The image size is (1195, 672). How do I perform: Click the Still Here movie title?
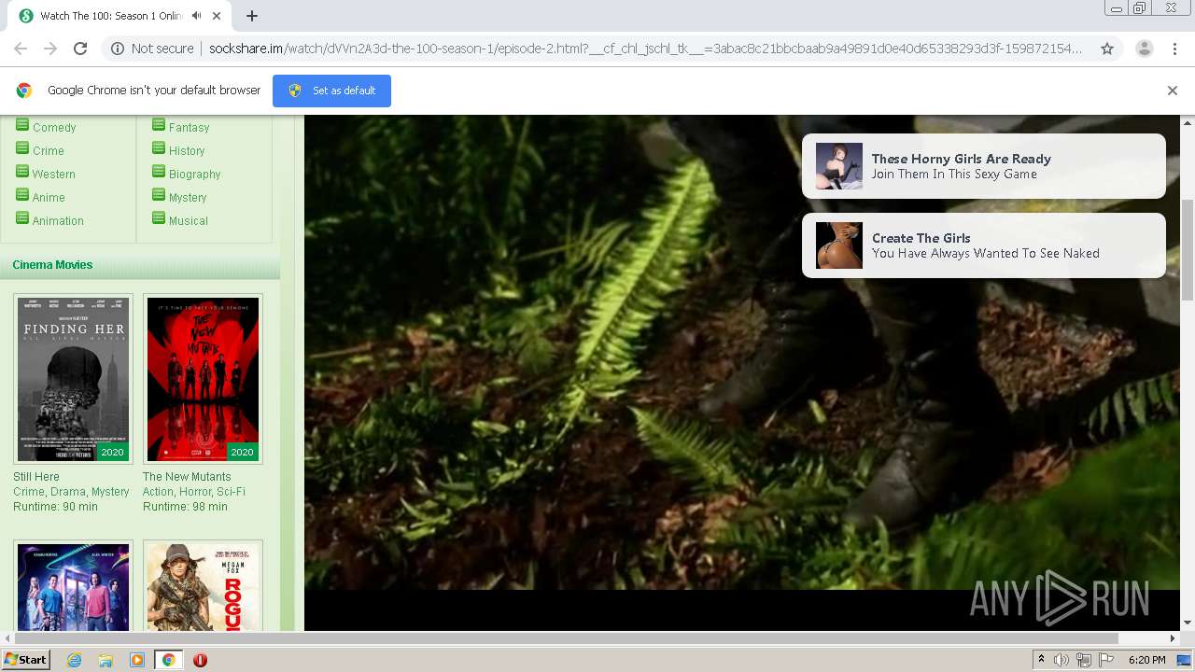point(36,477)
